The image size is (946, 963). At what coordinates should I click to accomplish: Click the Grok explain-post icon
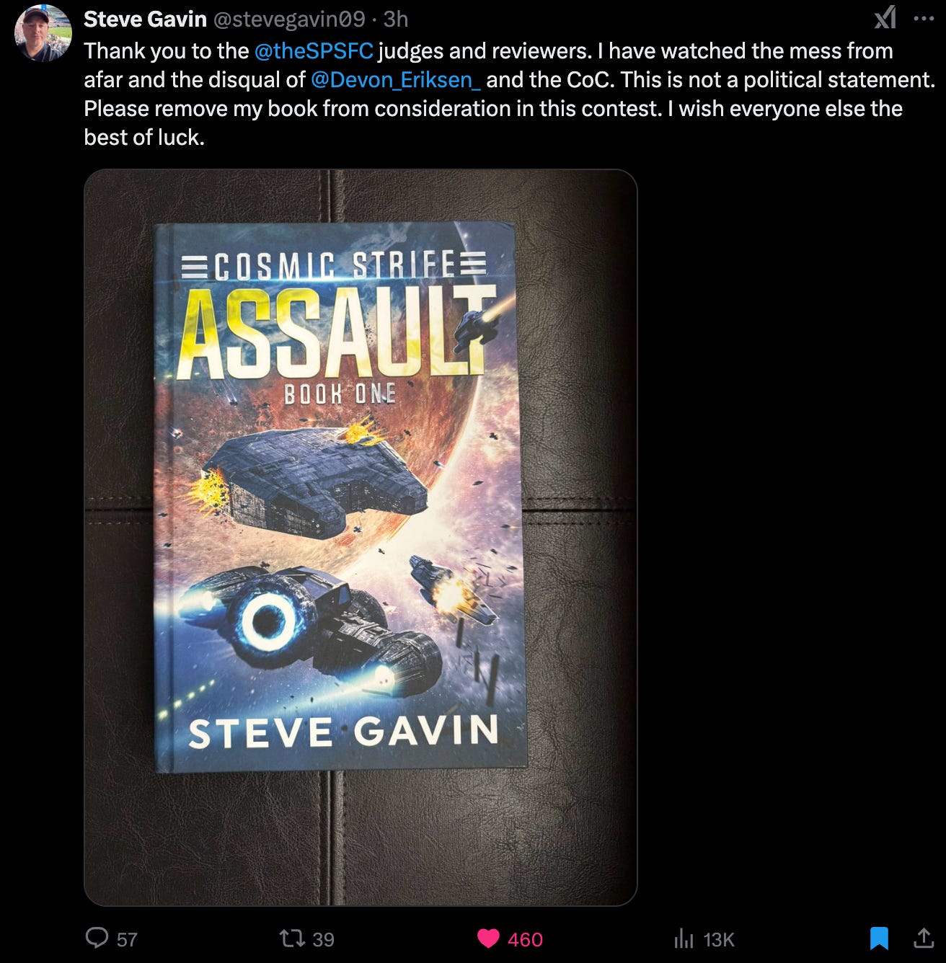(x=885, y=17)
